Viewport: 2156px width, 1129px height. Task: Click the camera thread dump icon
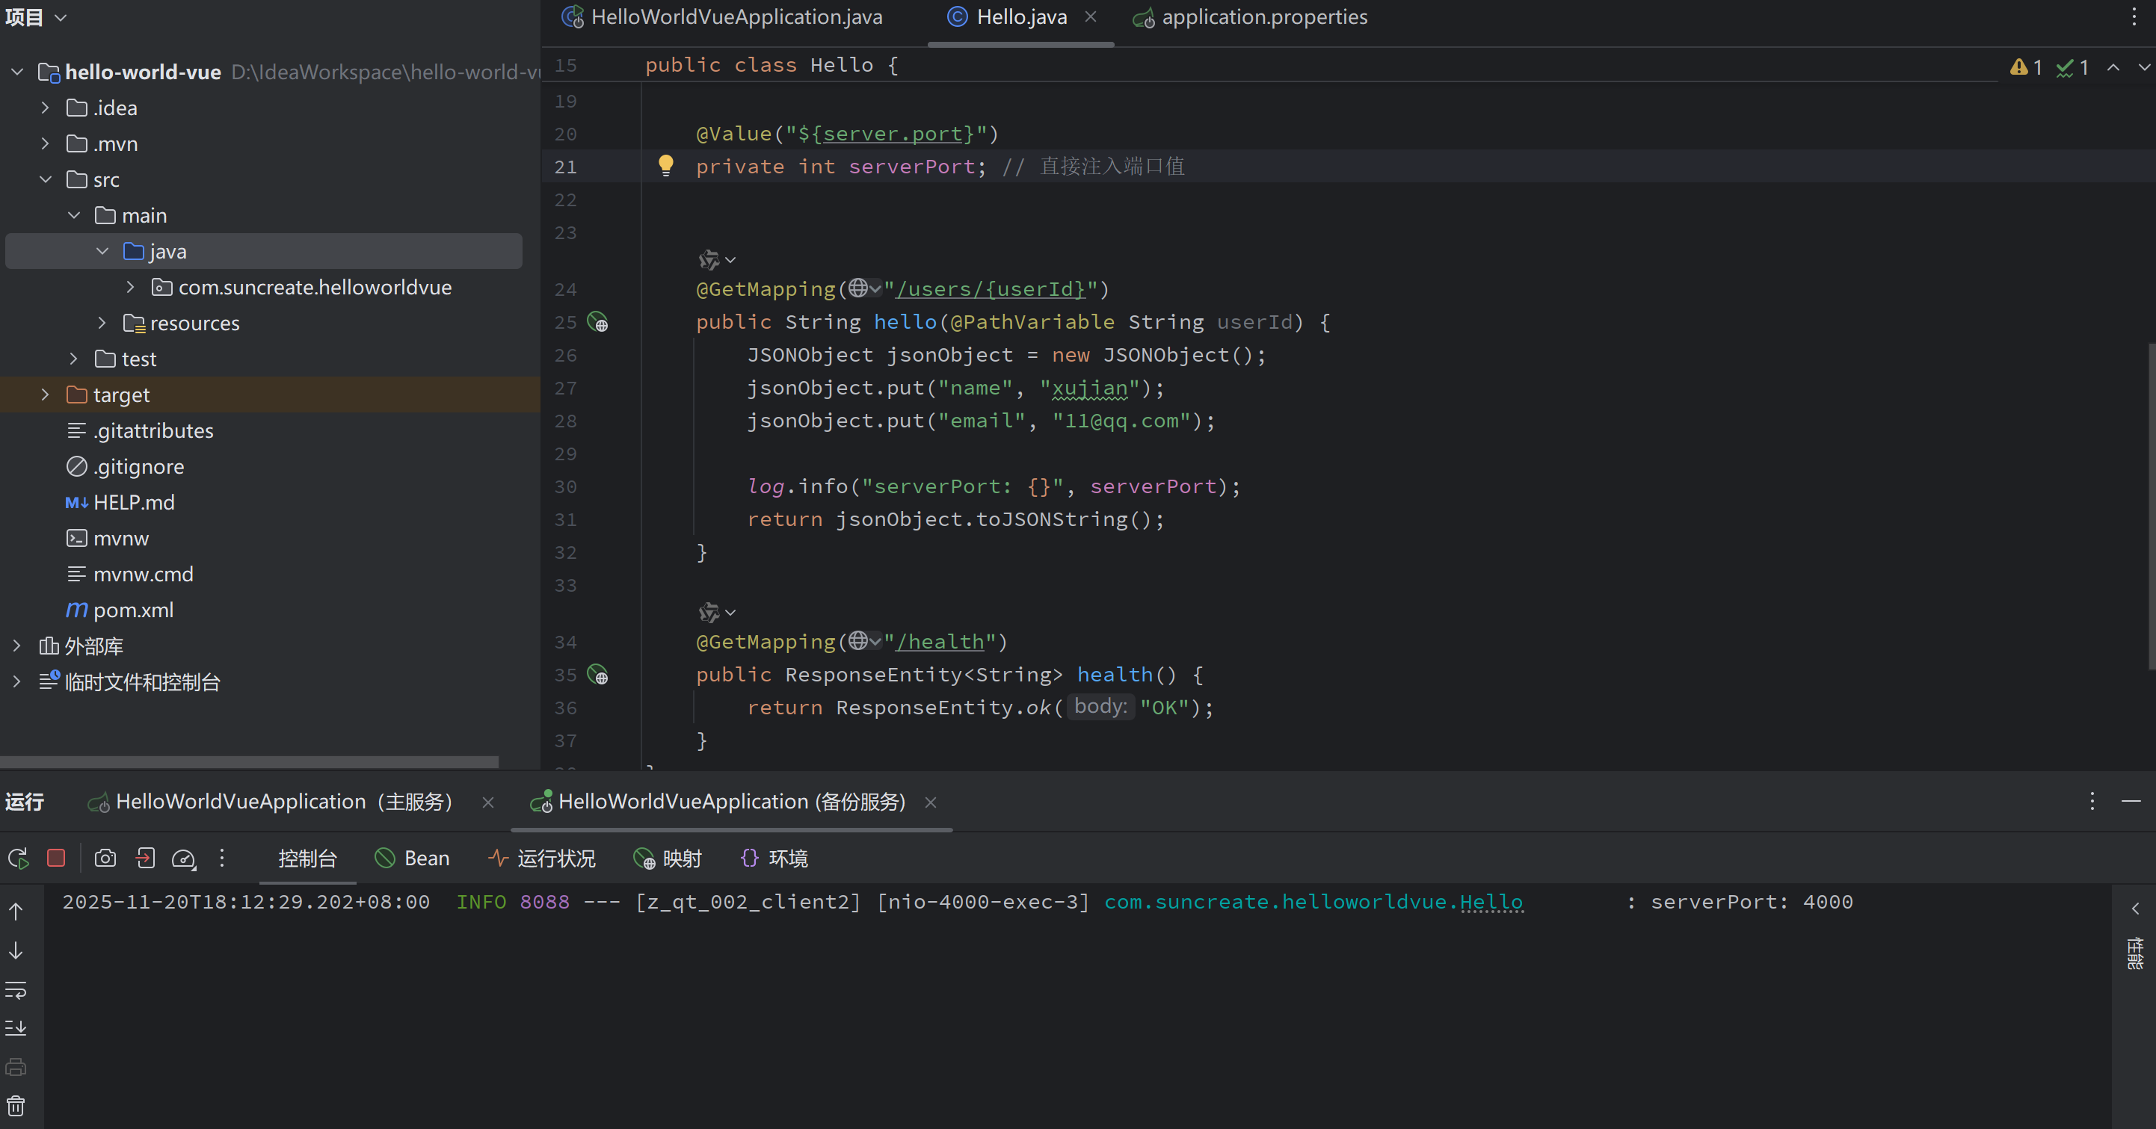[105, 858]
